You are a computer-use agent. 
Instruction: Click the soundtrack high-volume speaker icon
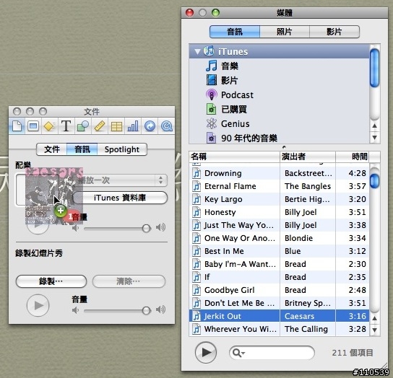coord(160,227)
